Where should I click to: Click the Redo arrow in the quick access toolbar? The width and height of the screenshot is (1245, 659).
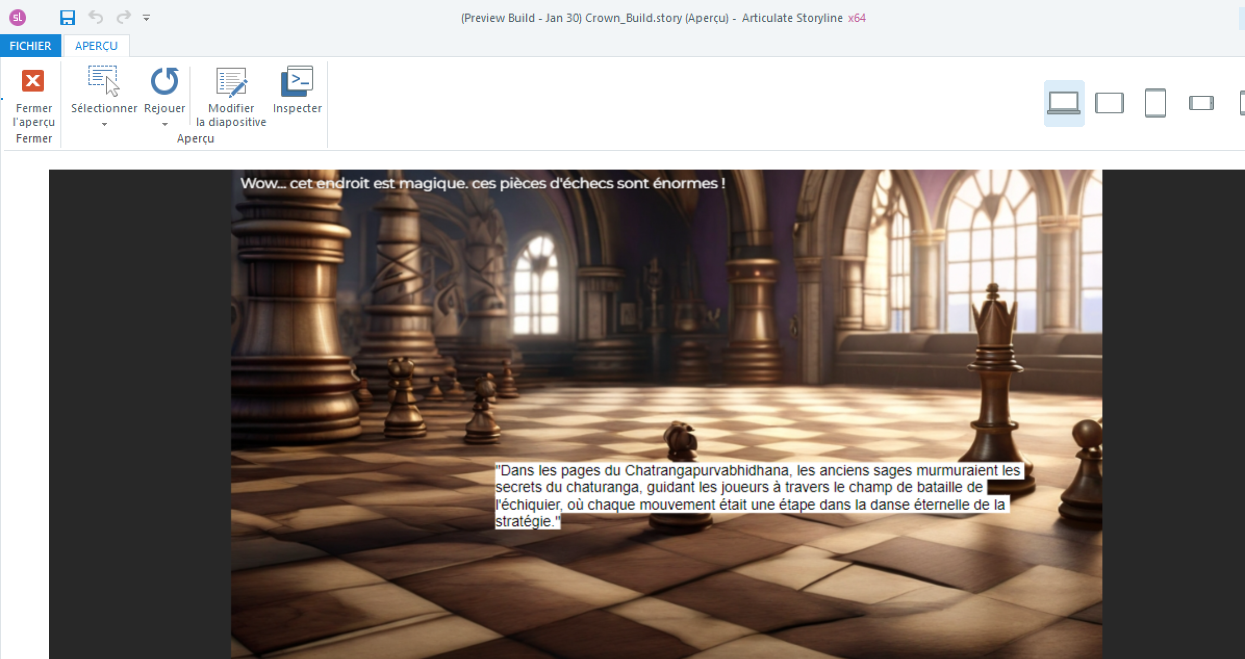(x=123, y=17)
